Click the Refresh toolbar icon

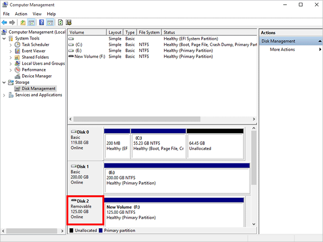click(x=60, y=22)
